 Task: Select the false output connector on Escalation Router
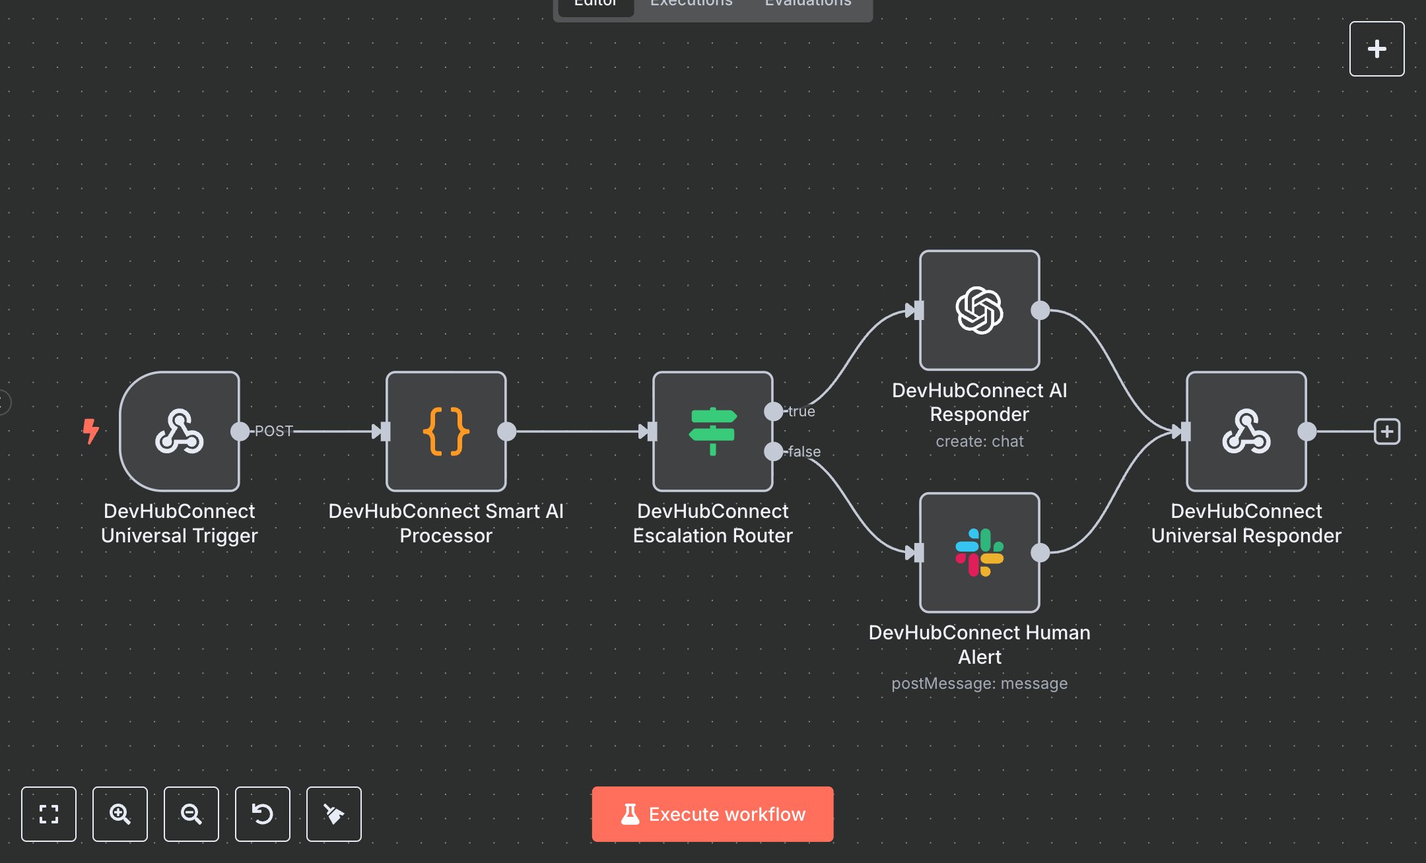coord(772,452)
